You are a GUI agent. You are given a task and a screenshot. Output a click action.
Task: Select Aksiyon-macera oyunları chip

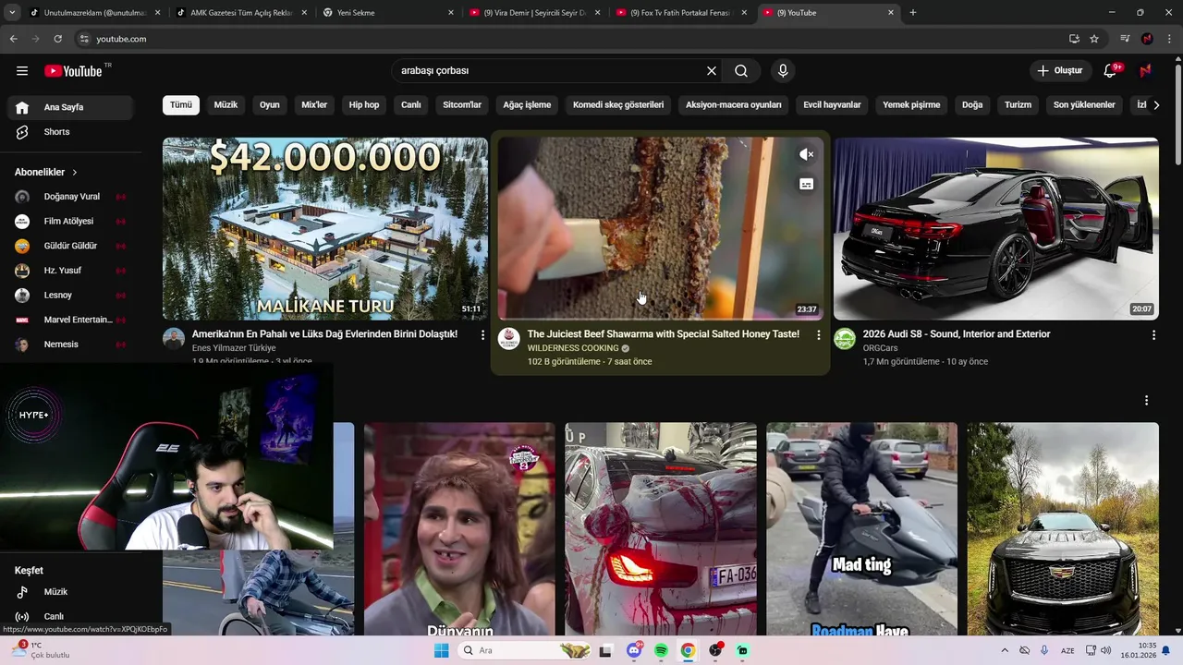click(x=734, y=105)
